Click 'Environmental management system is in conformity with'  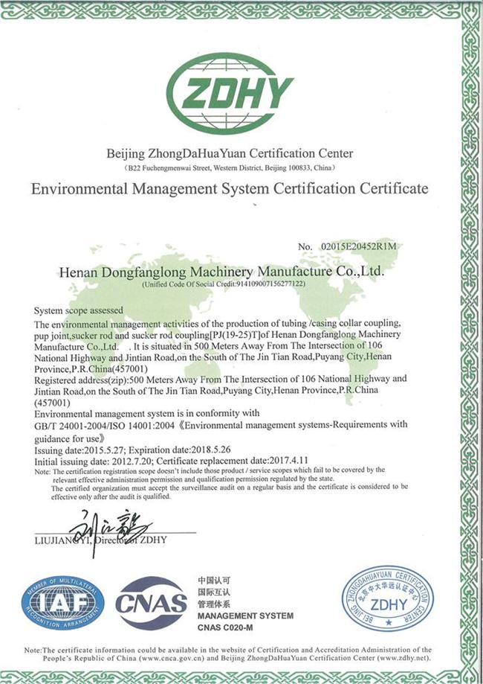pos(147,413)
